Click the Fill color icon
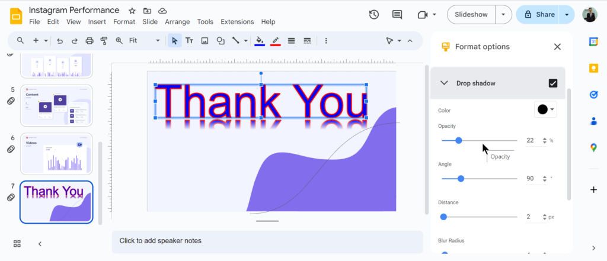This screenshot has height=261, width=607. (x=259, y=41)
